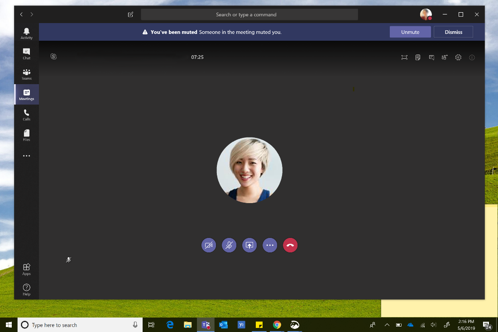Open the participants panel to add people
Viewport: 498px width, 332px height.
(445, 57)
